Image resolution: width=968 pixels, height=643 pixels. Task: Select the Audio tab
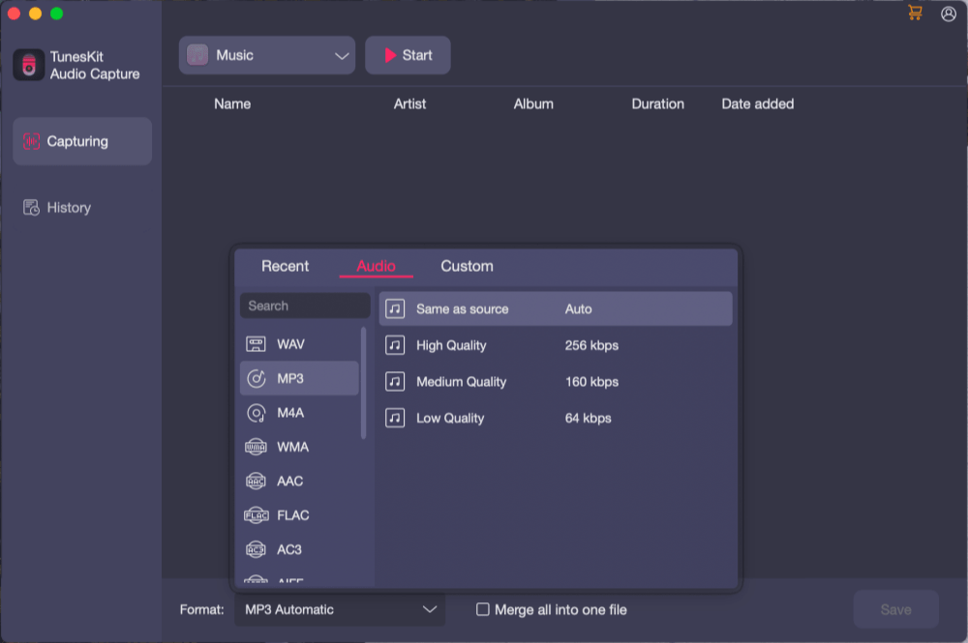click(376, 266)
